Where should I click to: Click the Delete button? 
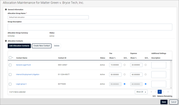click(57, 46)
